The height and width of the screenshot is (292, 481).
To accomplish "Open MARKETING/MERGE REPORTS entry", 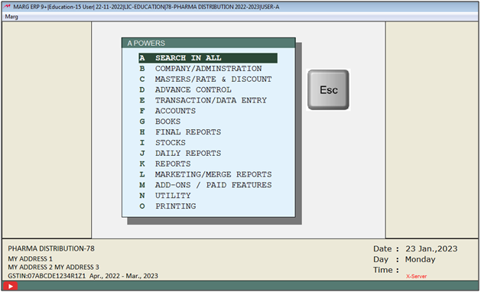I will pos(206,174).
